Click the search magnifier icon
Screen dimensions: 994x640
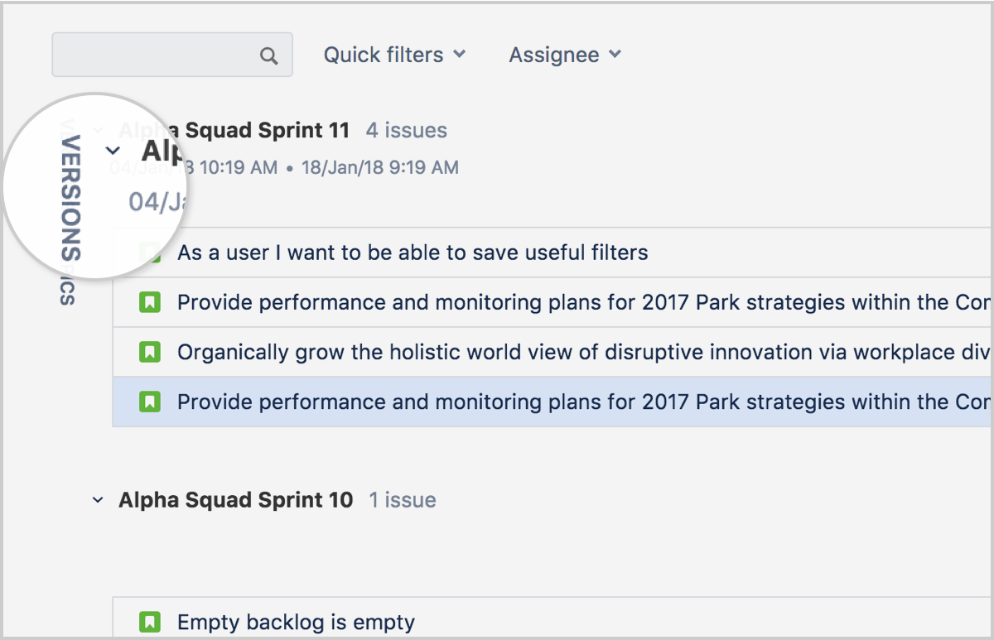click(x=268, y=55)
